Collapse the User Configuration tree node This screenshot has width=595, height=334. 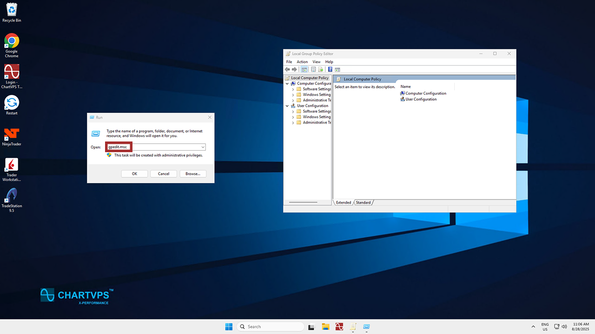287,106
